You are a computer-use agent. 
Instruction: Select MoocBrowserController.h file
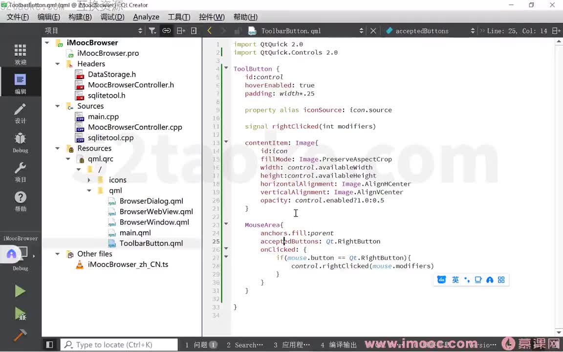[130, 85]
